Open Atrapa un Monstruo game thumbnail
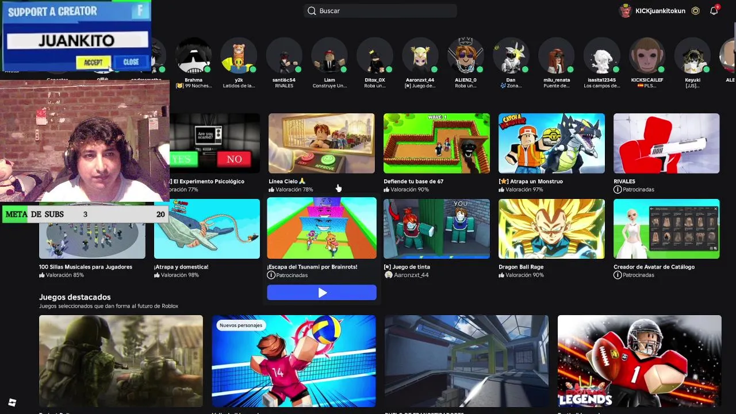This screenshot has height=414, width=736. pos(551,143)
